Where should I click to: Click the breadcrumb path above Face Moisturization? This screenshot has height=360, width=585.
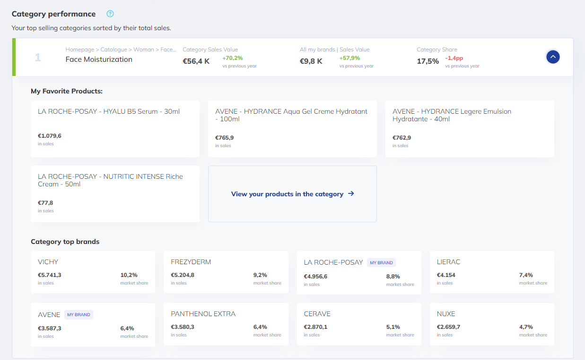[121, 50]
